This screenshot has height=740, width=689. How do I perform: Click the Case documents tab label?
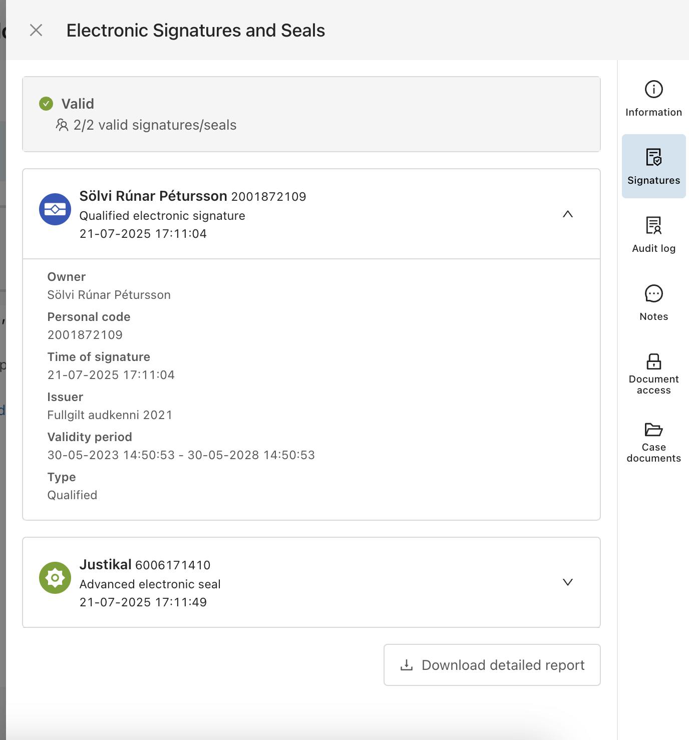click(x=653, y=453)
